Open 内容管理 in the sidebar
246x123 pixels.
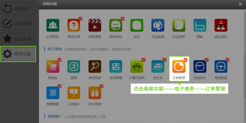[18, 23]
